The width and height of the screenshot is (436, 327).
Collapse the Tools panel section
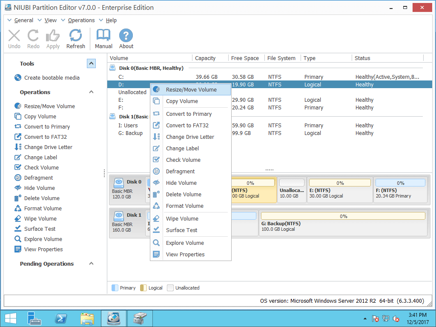pyautogui.click(x=91, y=64)
